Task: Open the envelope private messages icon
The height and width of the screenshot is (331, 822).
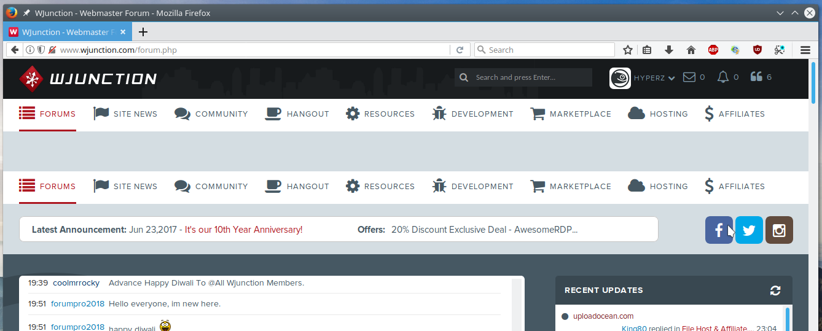Action: (x=689, y=77)
